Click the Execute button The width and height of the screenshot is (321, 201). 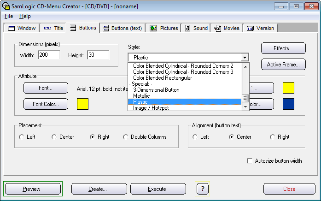click(x=158, y=189)
